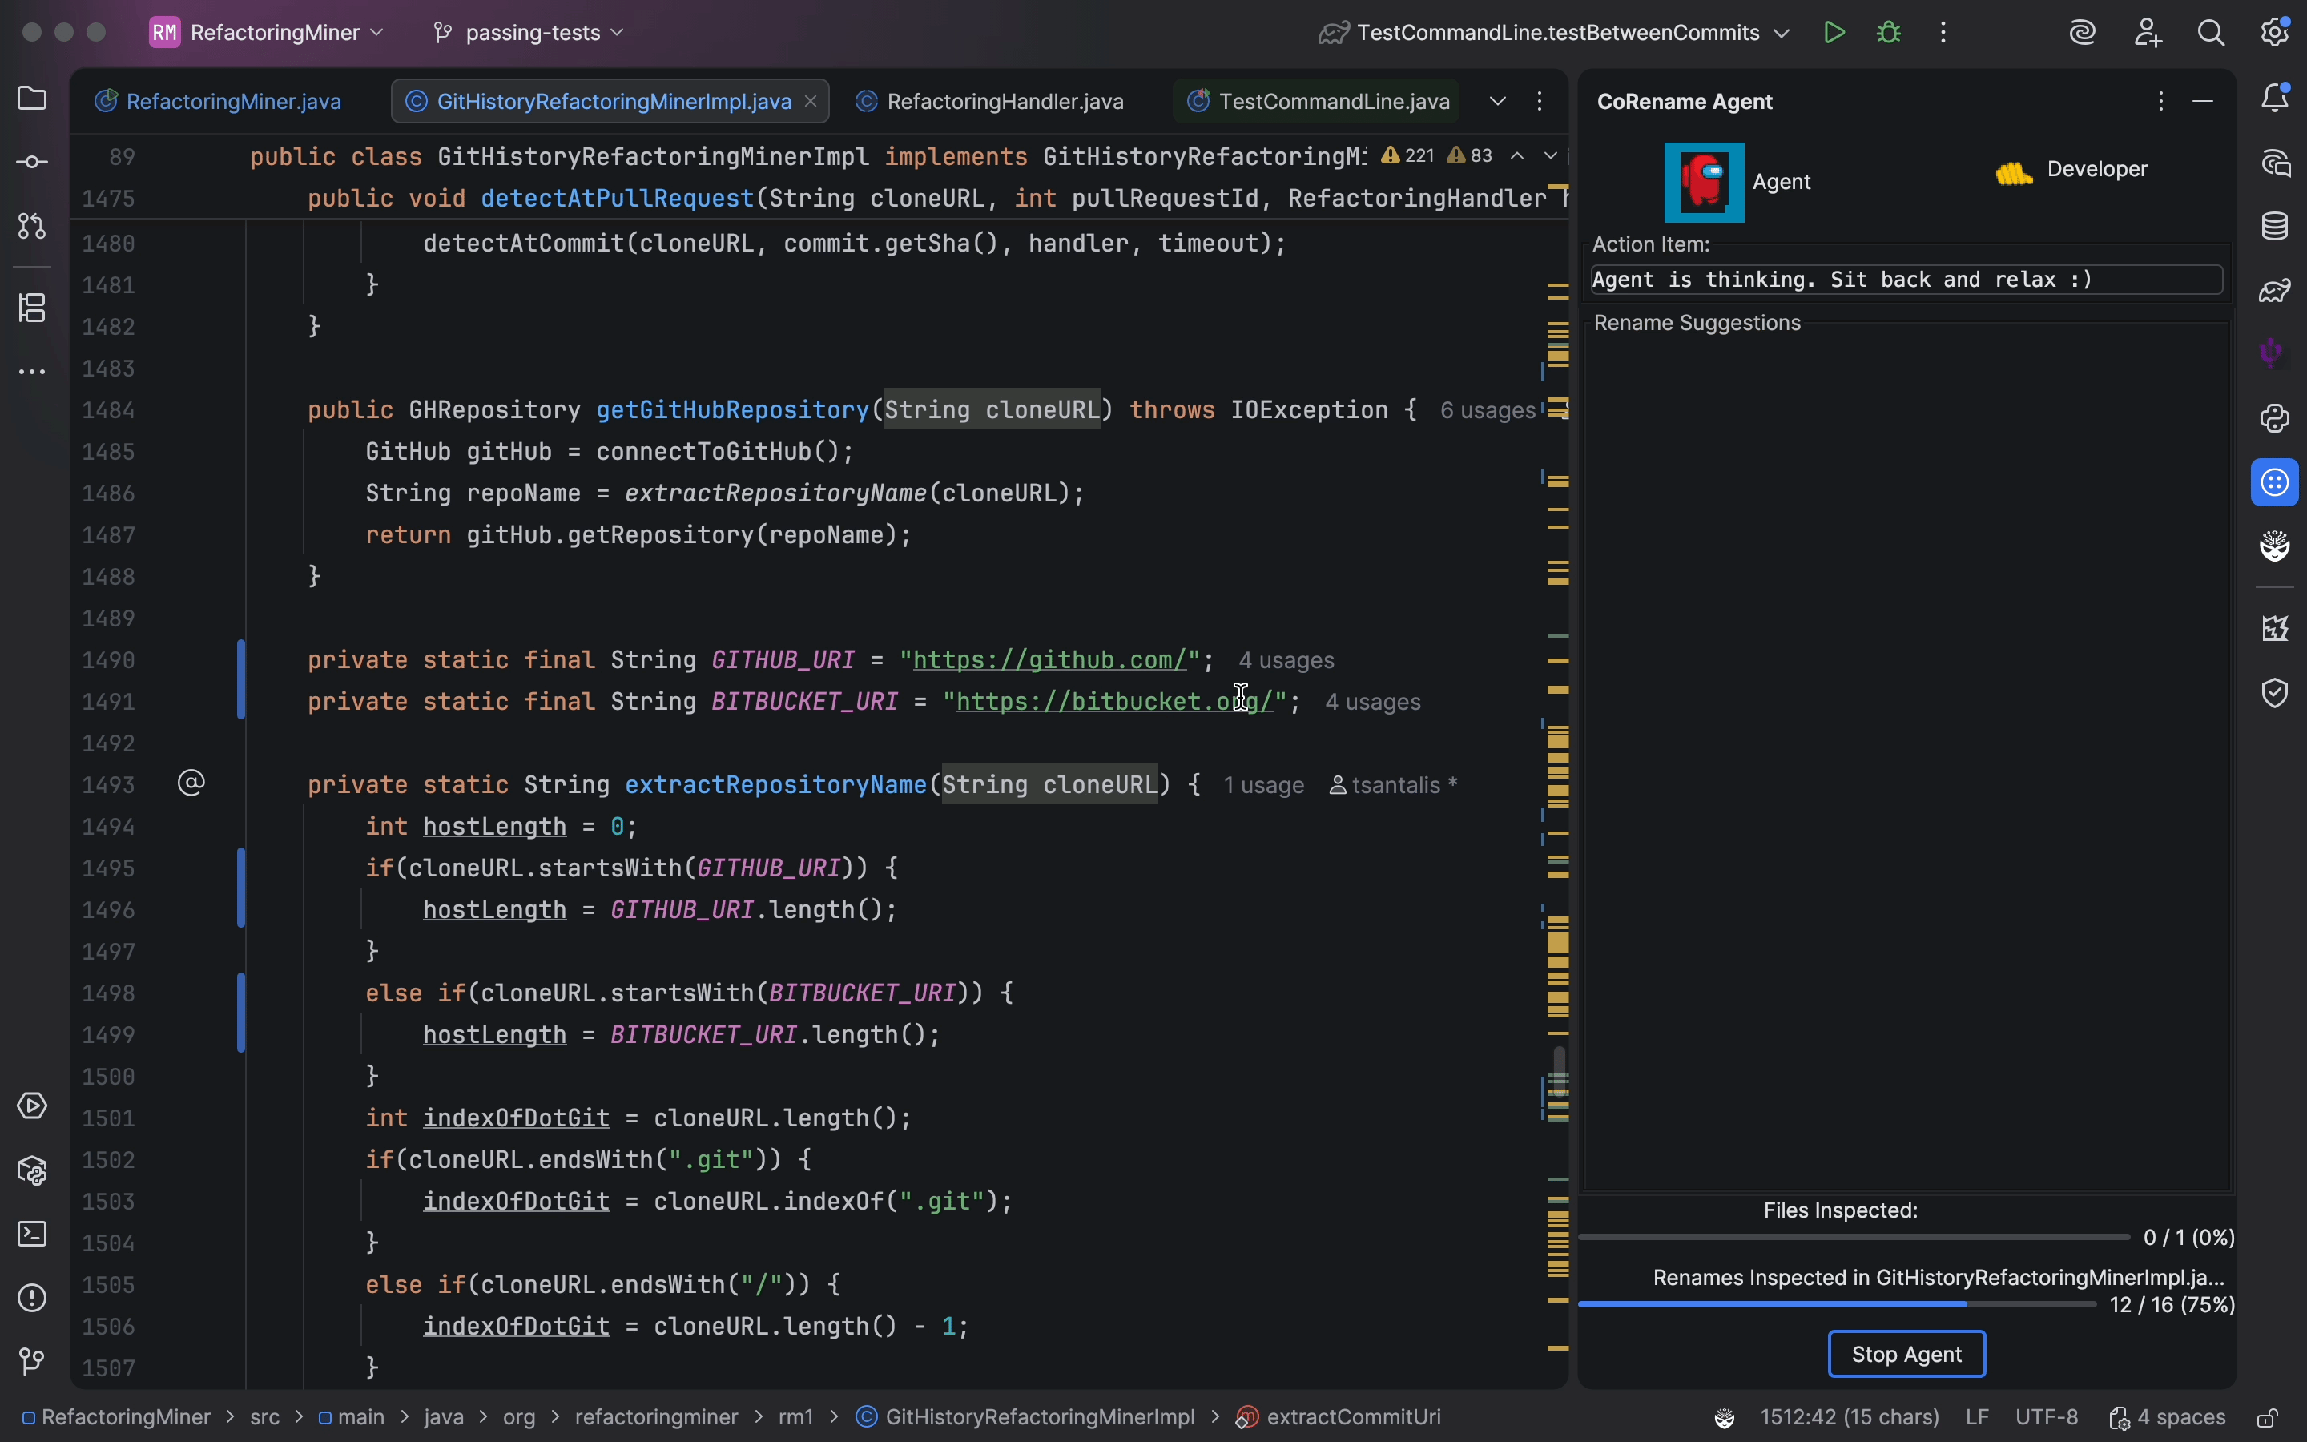Click the Debug bug icon
This screenshot has width=2307, height=1442.
tap(1889, 32)
